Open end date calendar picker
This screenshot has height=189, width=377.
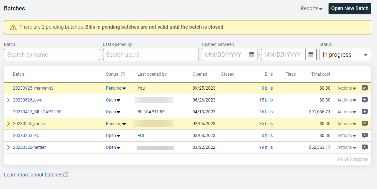click(x=311, y=55)
